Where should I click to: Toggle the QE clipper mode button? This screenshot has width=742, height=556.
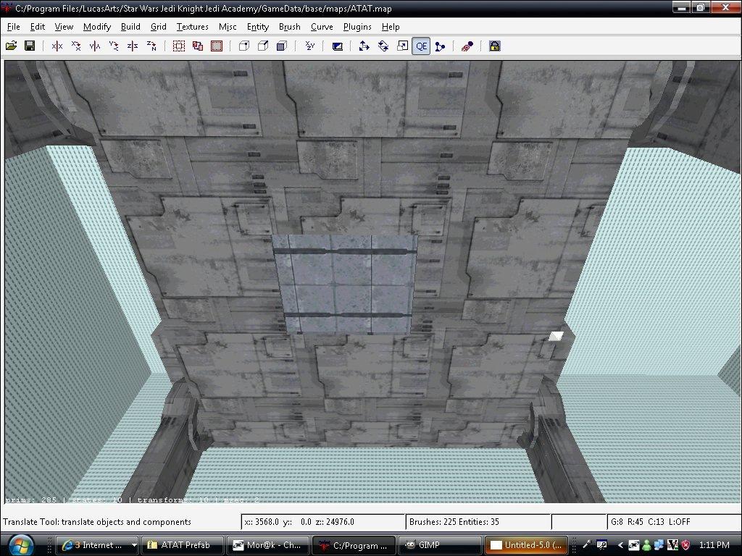point(421,46)
